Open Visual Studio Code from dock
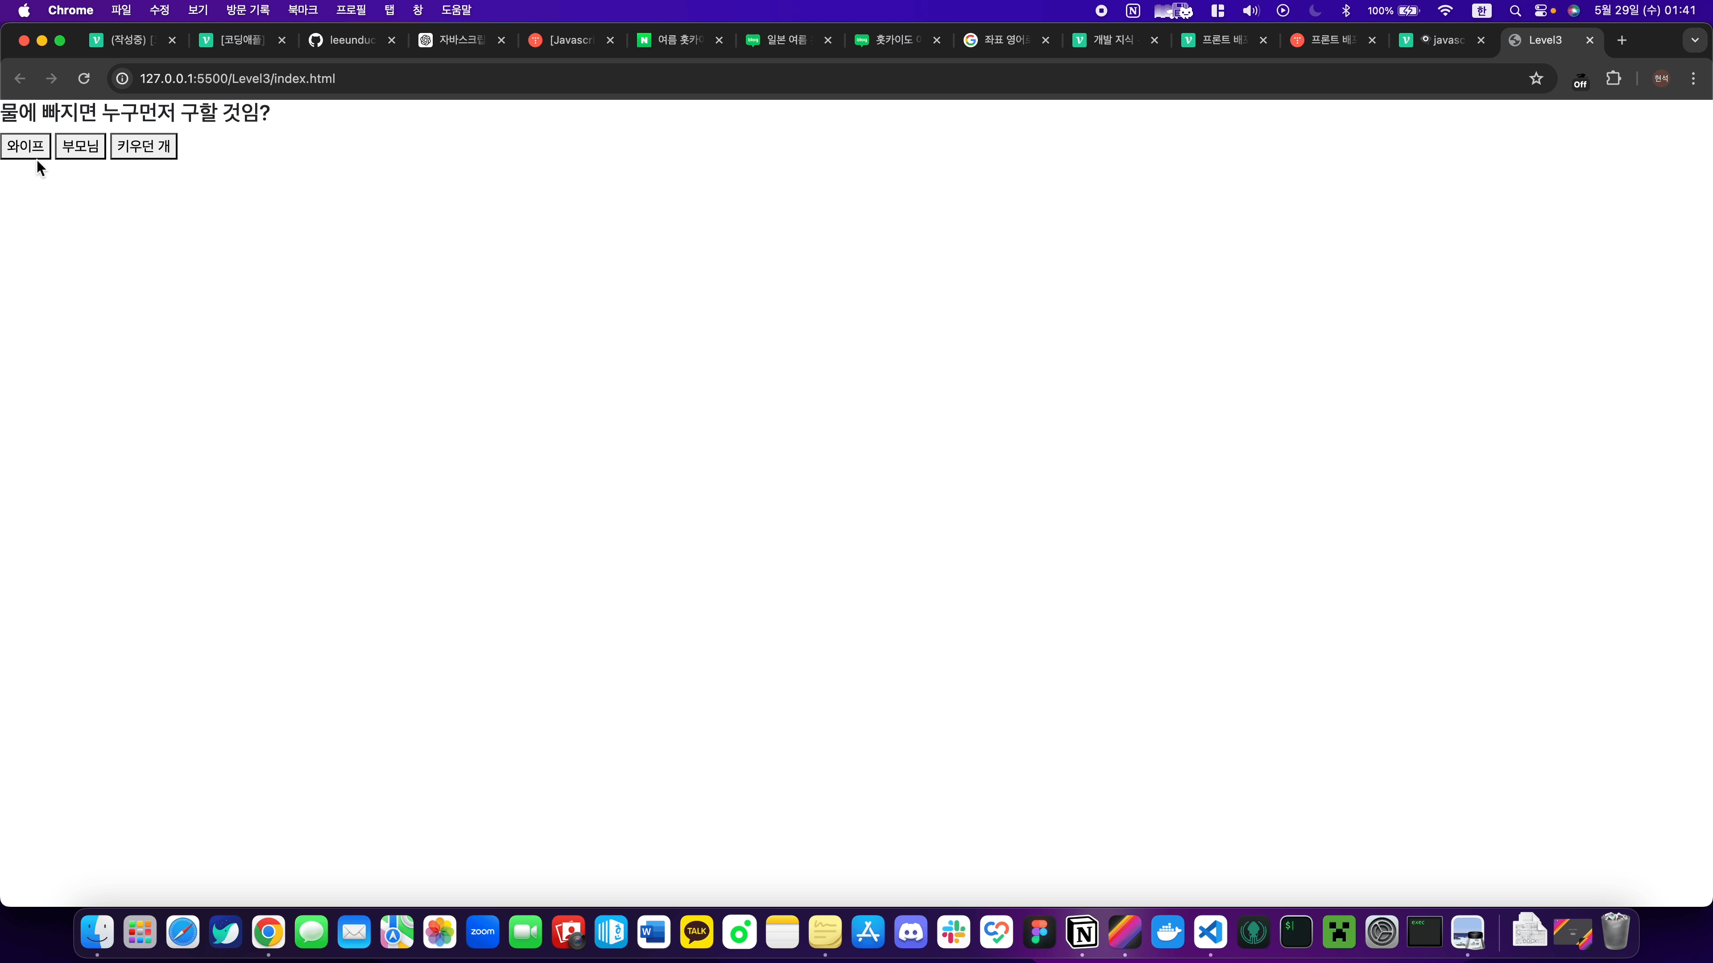This screenshot has width=1713, height=963. (1210, 932)
